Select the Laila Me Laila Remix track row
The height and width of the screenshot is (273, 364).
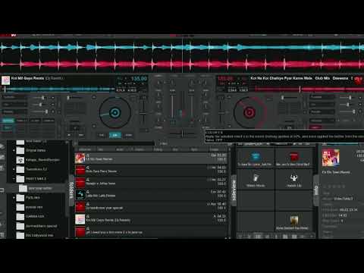[151, 195]
